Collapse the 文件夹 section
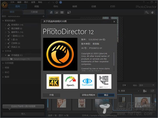 [3, 51]
